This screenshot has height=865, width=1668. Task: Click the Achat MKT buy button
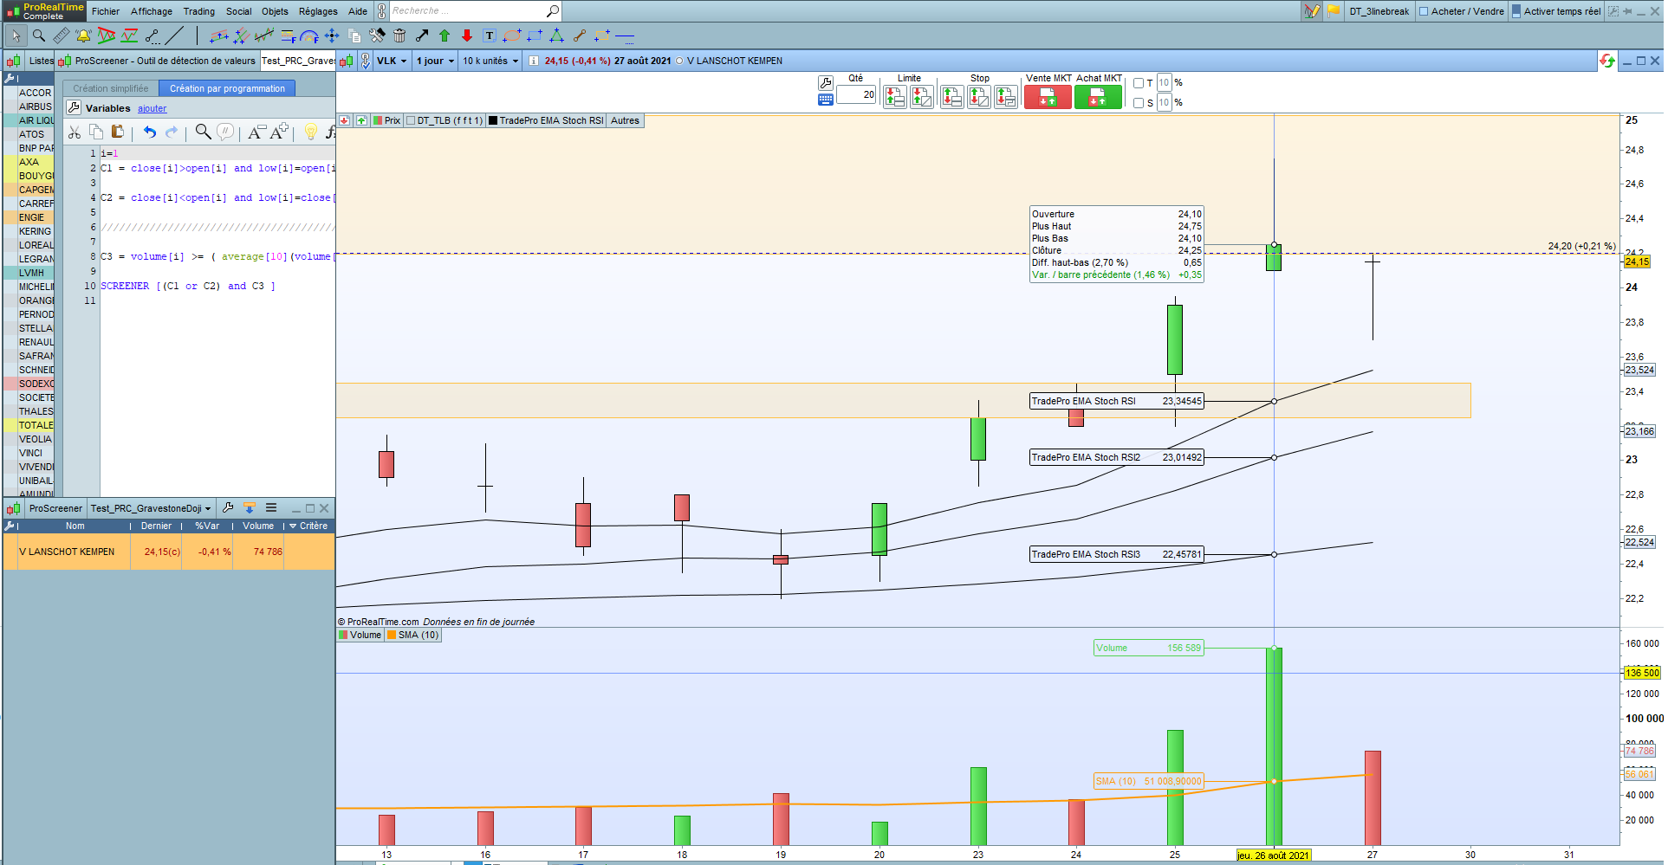point(1098,98)
